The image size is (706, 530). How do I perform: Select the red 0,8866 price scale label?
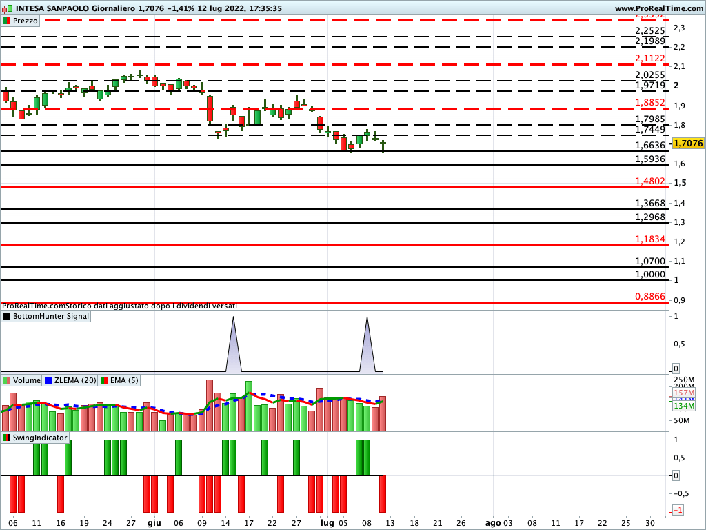649,295
